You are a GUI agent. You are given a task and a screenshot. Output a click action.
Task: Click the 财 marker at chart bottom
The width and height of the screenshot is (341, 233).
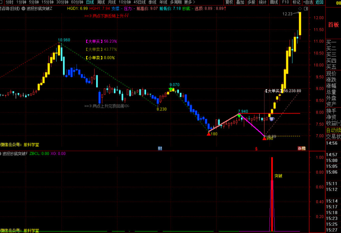(160, 148)
